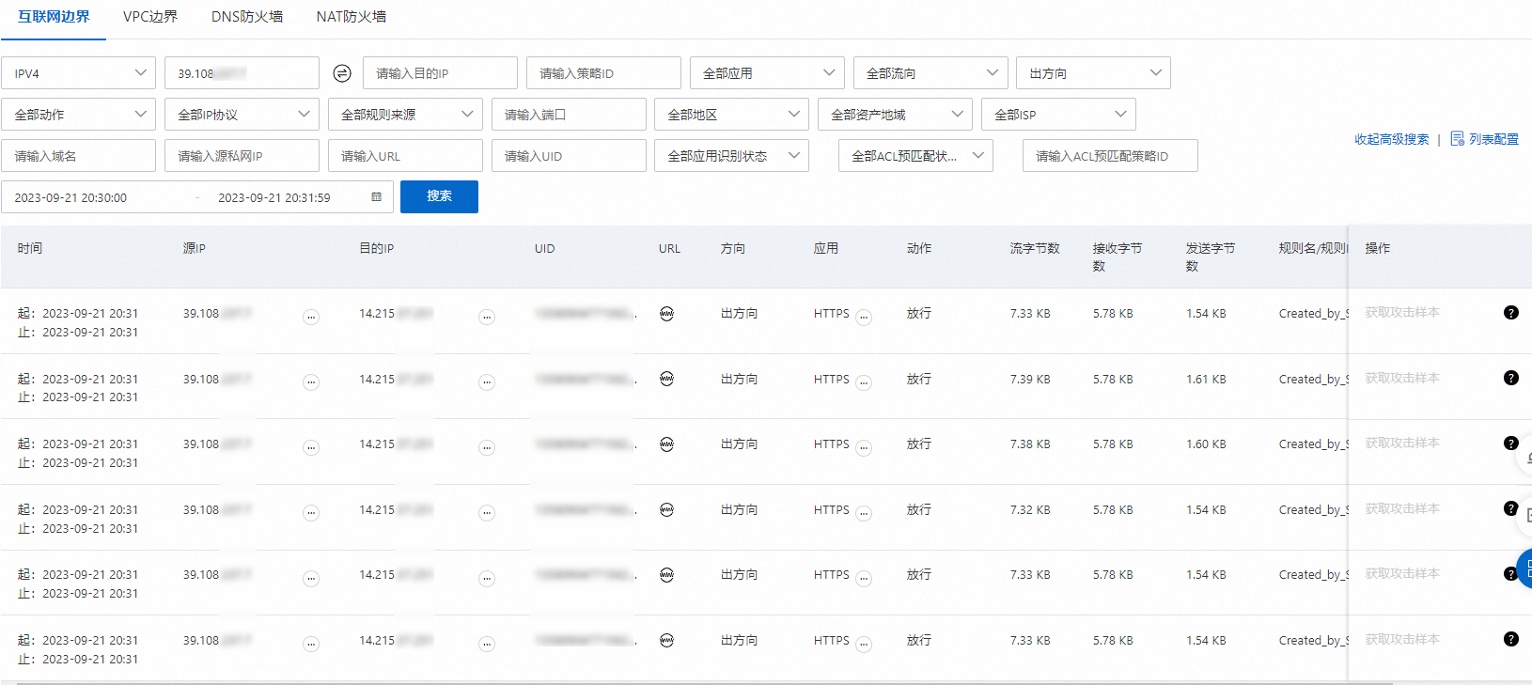Switch to the 互联网边界 tab
The height and width of the screenshot is (685, 1532).
point(54,17)
